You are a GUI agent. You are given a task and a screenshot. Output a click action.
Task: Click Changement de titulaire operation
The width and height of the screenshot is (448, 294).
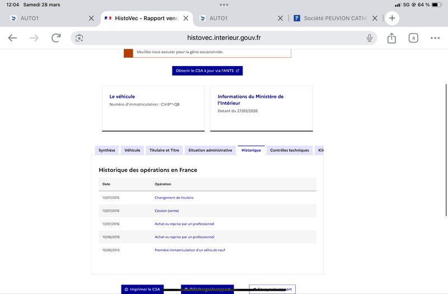[174, 198]
